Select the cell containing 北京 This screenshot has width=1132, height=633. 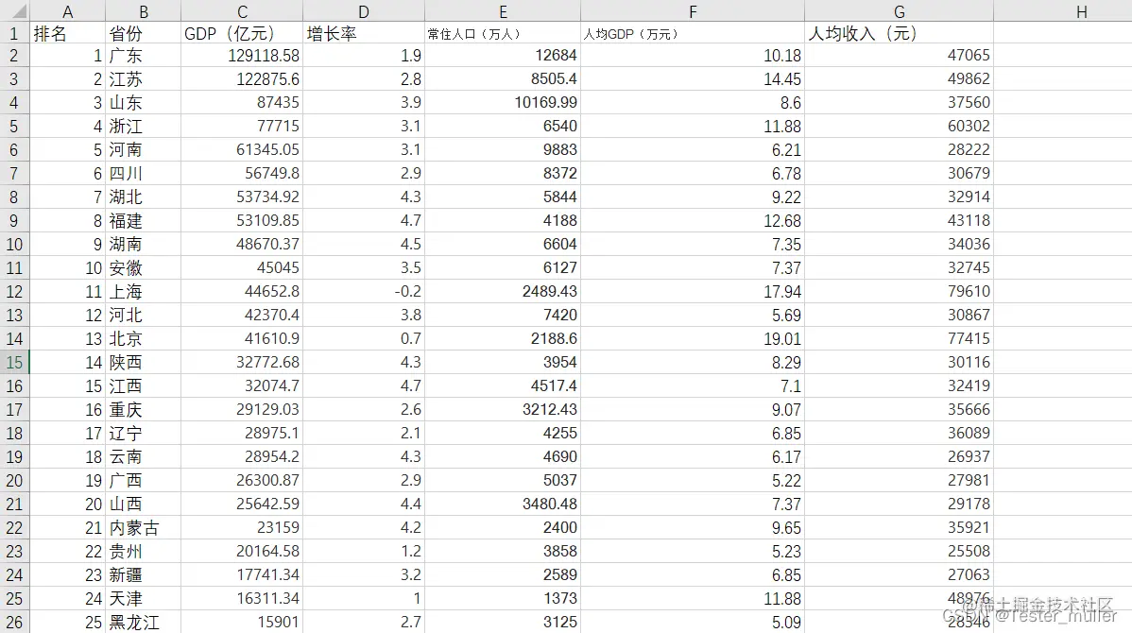point(143,338)
